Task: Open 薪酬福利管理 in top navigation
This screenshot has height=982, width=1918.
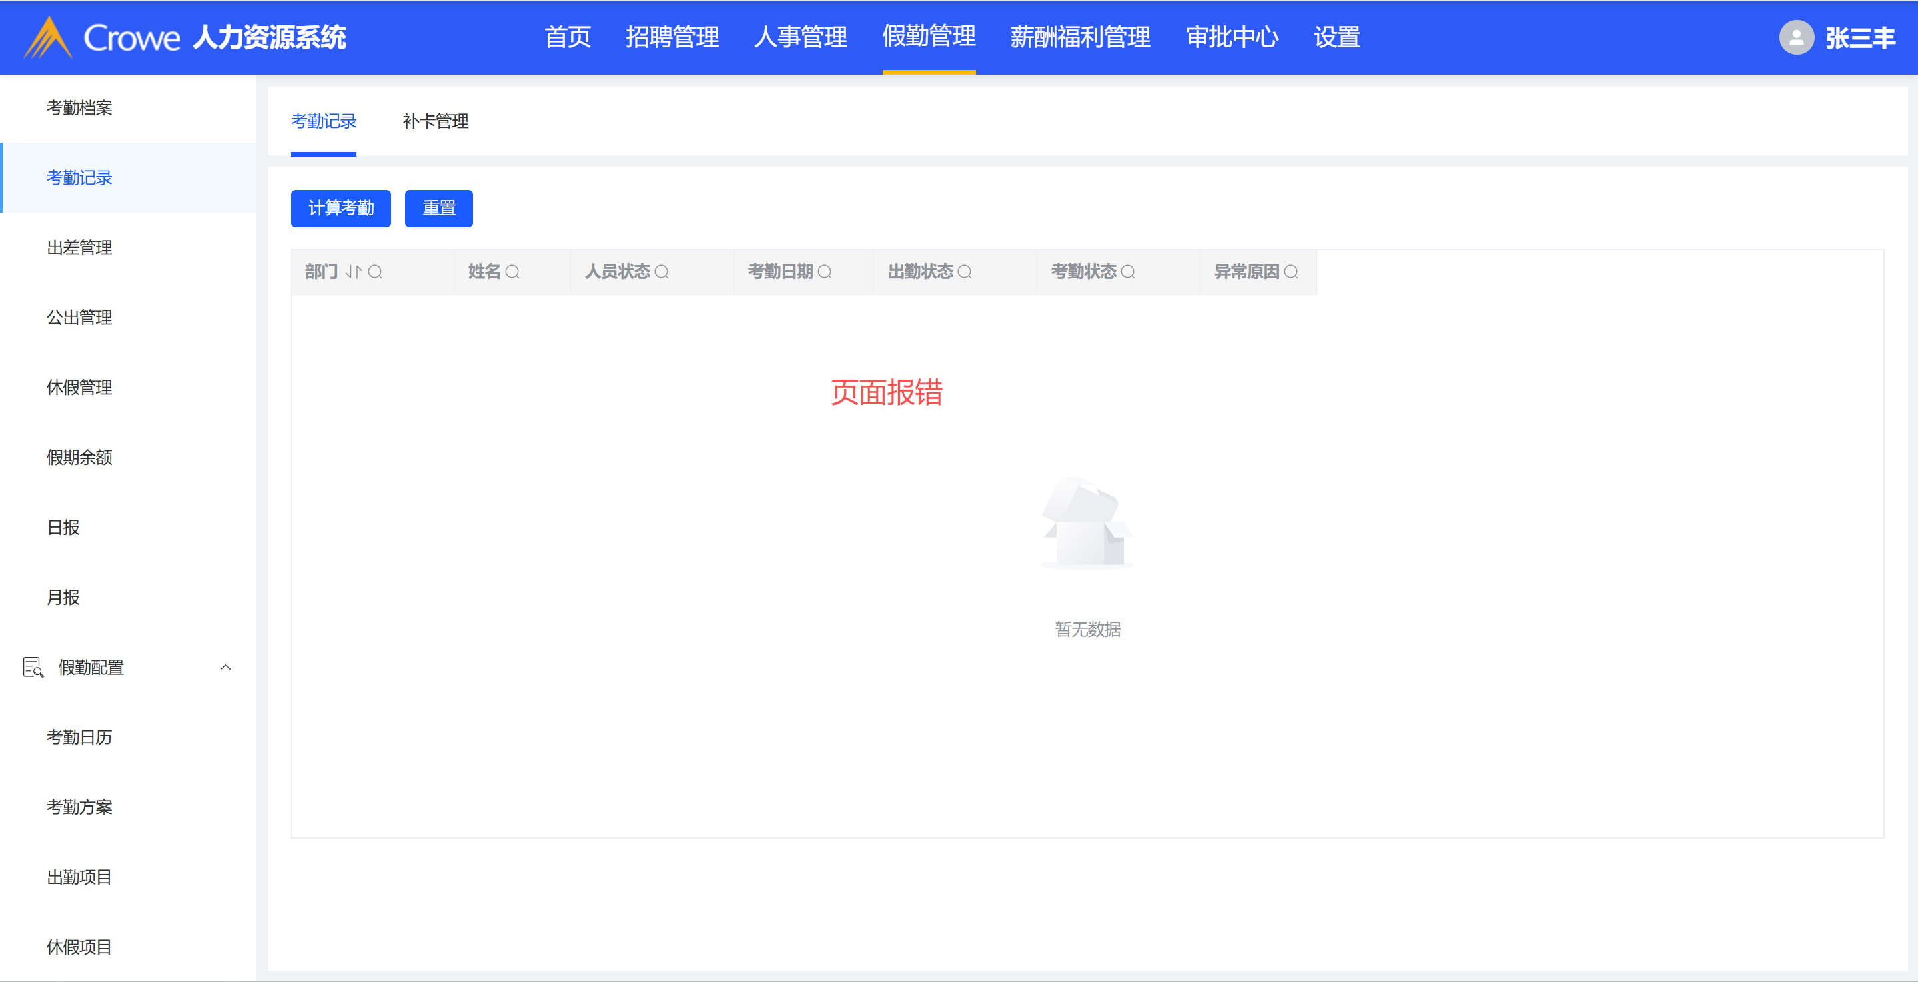Action: coord(1080,37)
